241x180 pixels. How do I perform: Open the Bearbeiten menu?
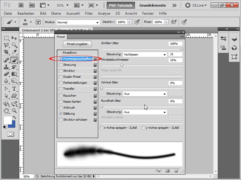pyautogui.click(x=26, y=13)
